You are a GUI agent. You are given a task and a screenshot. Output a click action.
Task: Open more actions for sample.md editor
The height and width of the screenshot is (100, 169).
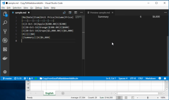pyautogui.click(x=81, y=13)
